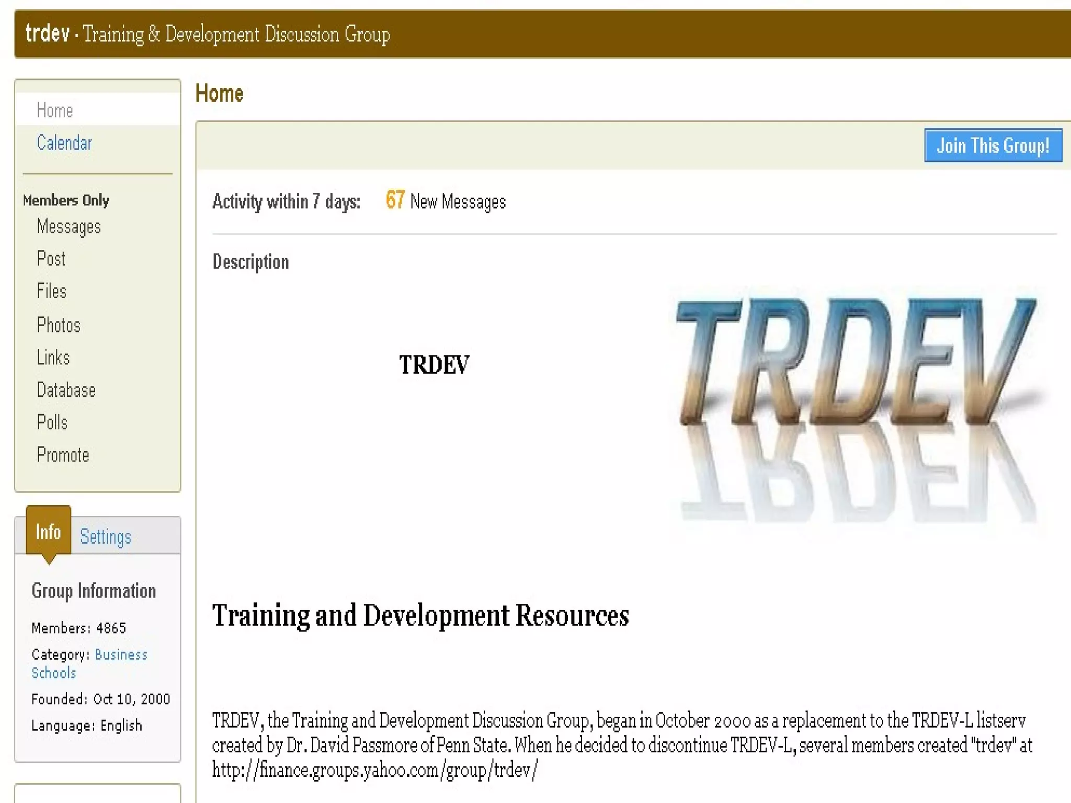The height and width of the screenshot is (803, 1071).
Task: Open the Polls page
Action: pos(52,422)
